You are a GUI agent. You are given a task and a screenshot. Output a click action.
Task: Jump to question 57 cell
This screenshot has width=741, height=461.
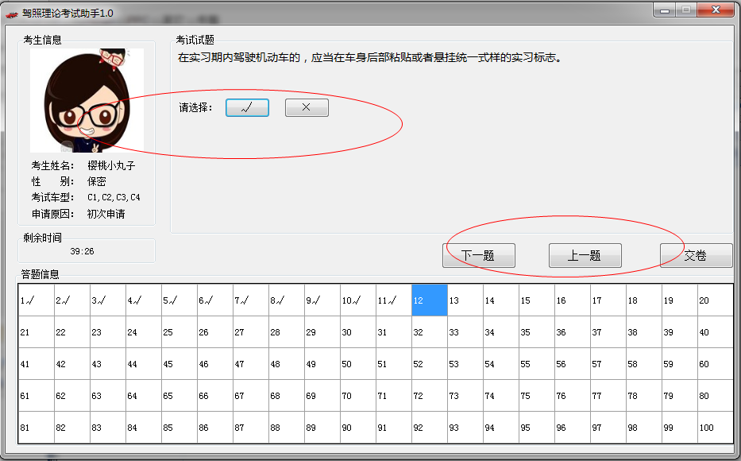coord(608,364)
